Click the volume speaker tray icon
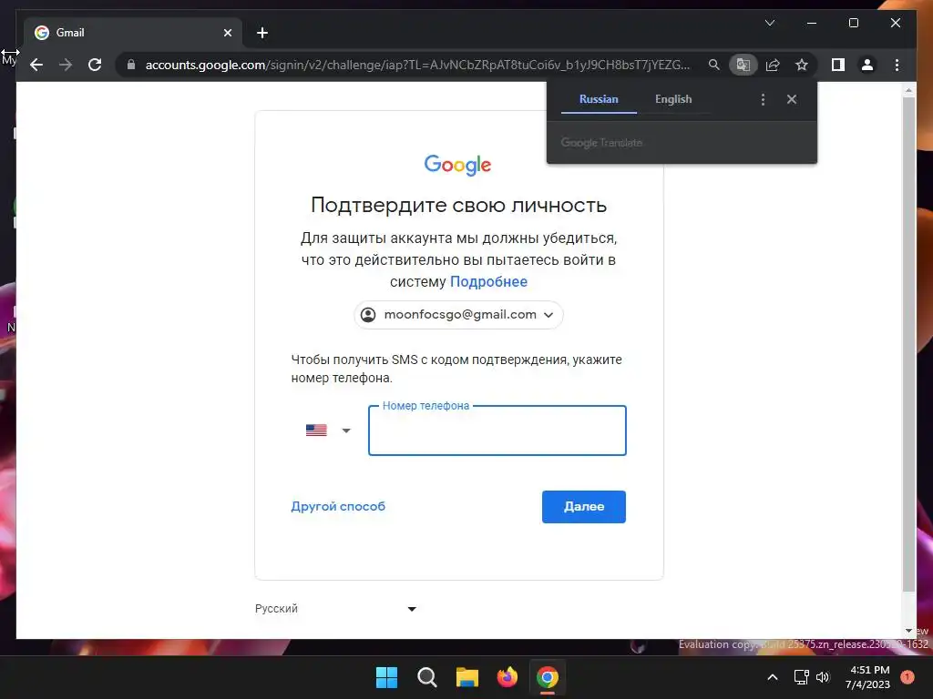This screenshot has width=933, height=699. [823, 677]
